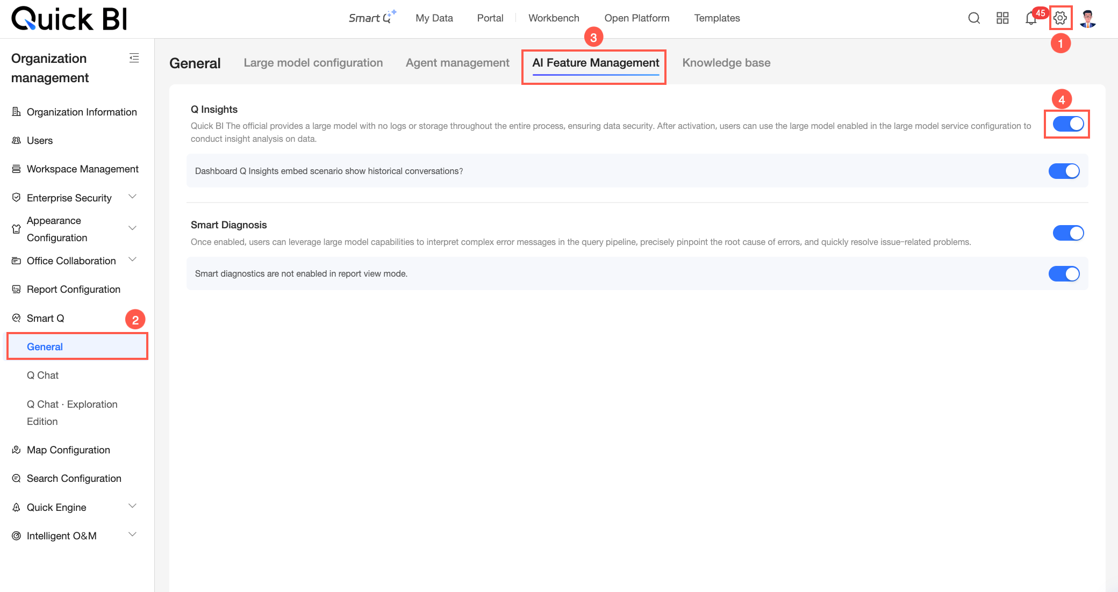Viewport: 1118px width, 592px height.
Task: Click the Smart Diagnosis heading
Action: pos(229,225)
